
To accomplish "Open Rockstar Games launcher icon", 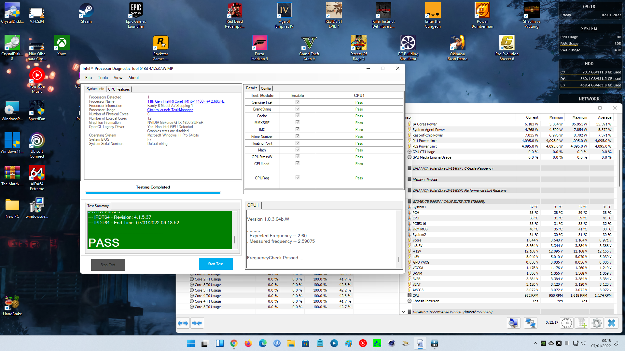I will (x=160, y=48).
